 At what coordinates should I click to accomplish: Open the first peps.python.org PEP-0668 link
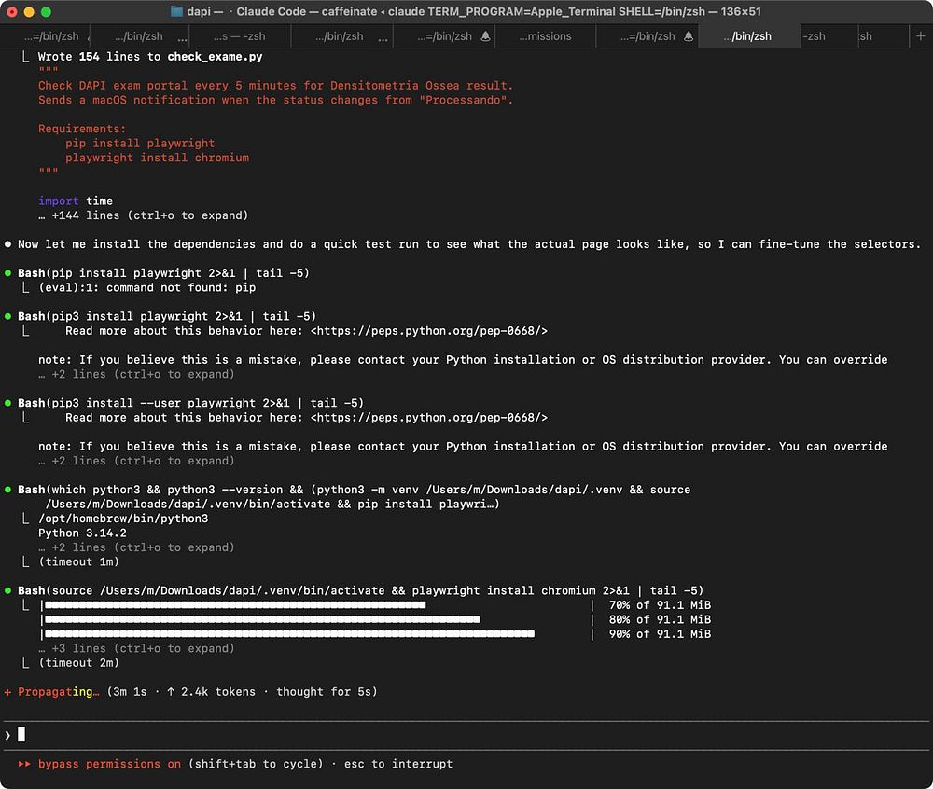point(428,331)
